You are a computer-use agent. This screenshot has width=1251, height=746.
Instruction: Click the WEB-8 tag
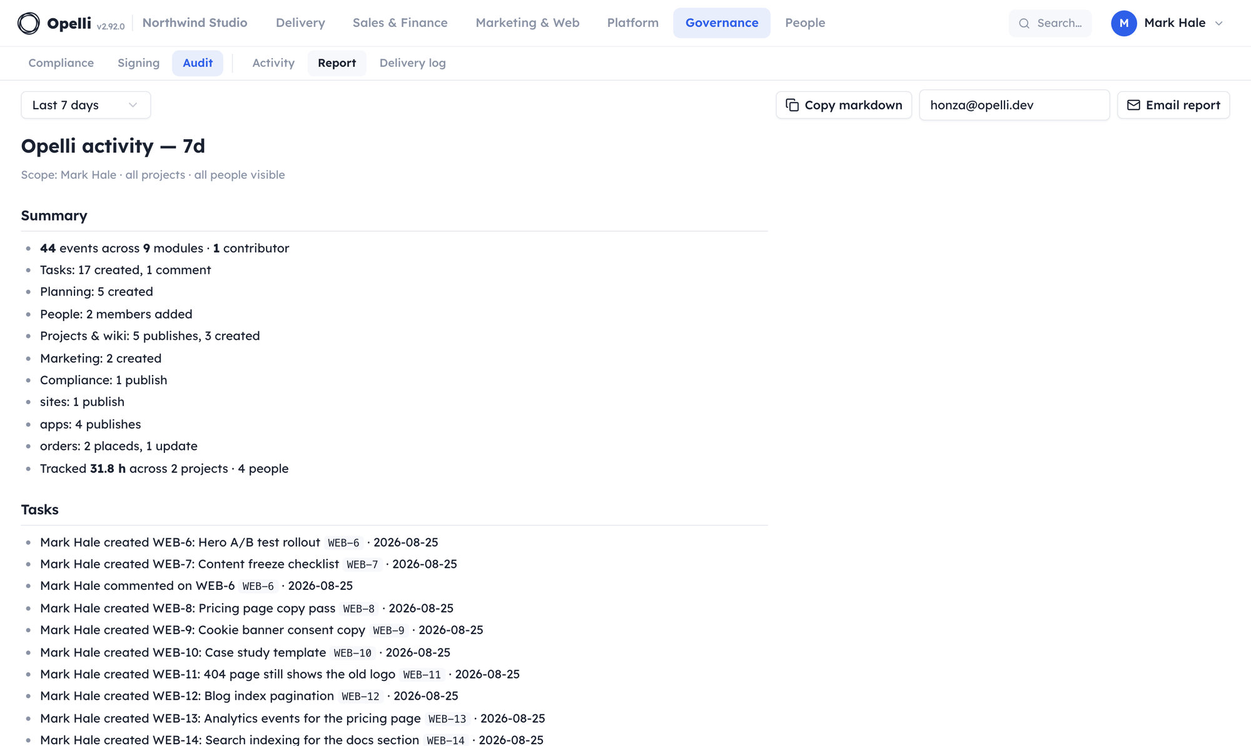pos(358,609)
